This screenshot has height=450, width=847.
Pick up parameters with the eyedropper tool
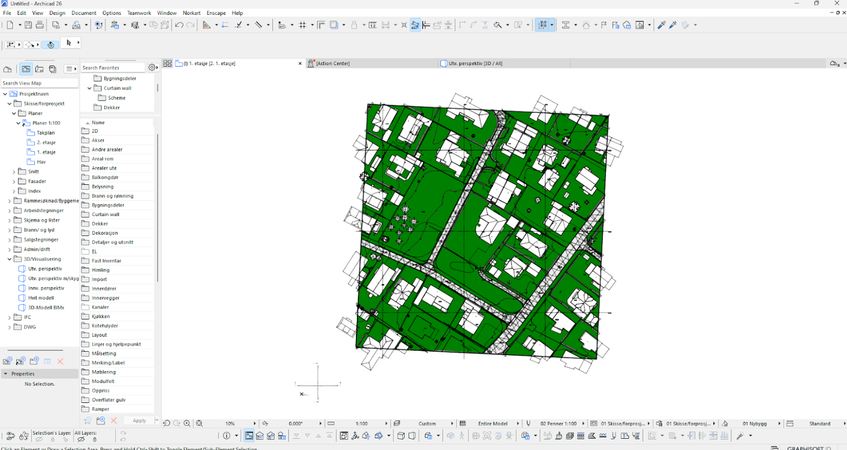(661, 25)
